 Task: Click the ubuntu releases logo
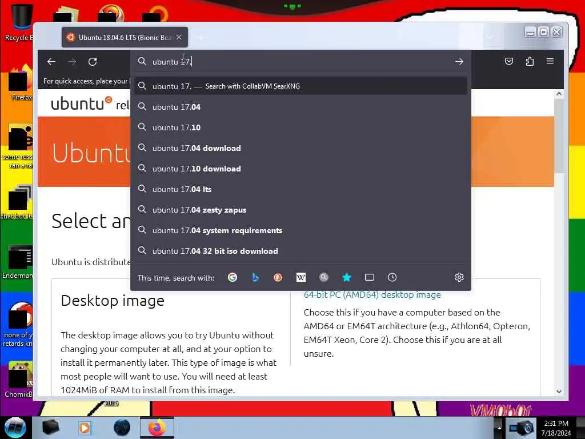(90, 104)
